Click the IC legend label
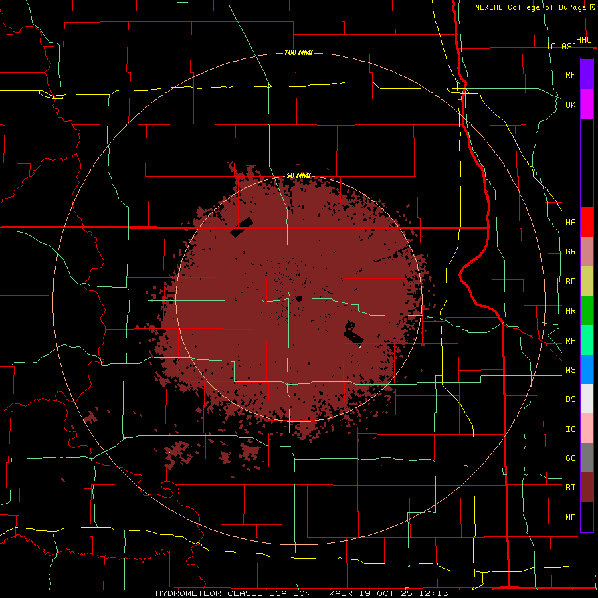 tap(570, 429)
